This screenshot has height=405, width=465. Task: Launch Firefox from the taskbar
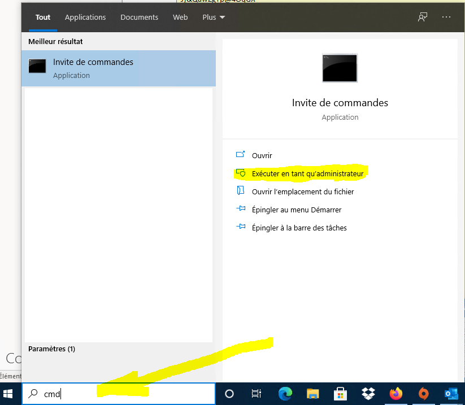(396, 394)
